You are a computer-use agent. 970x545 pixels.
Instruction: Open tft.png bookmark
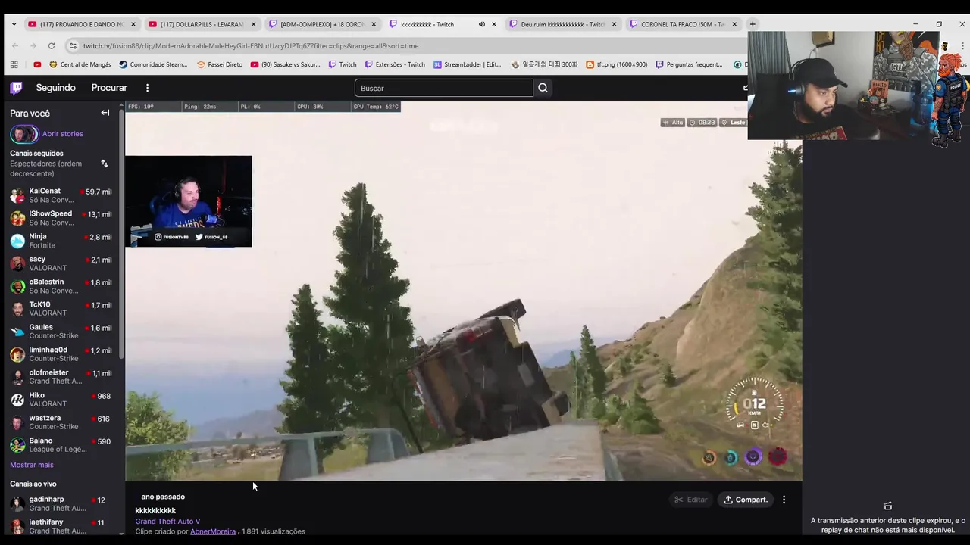coord(616,64)
